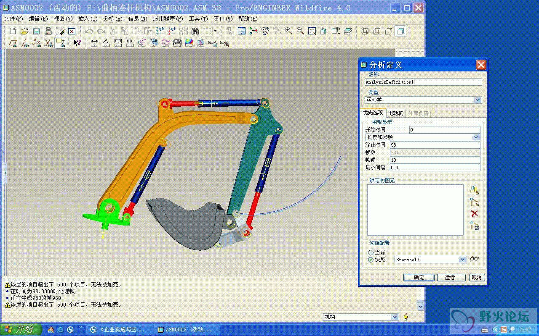Toggle coordinate systems display
The height and width of the screenshot is (336, 539).
(x=48, y=43)
